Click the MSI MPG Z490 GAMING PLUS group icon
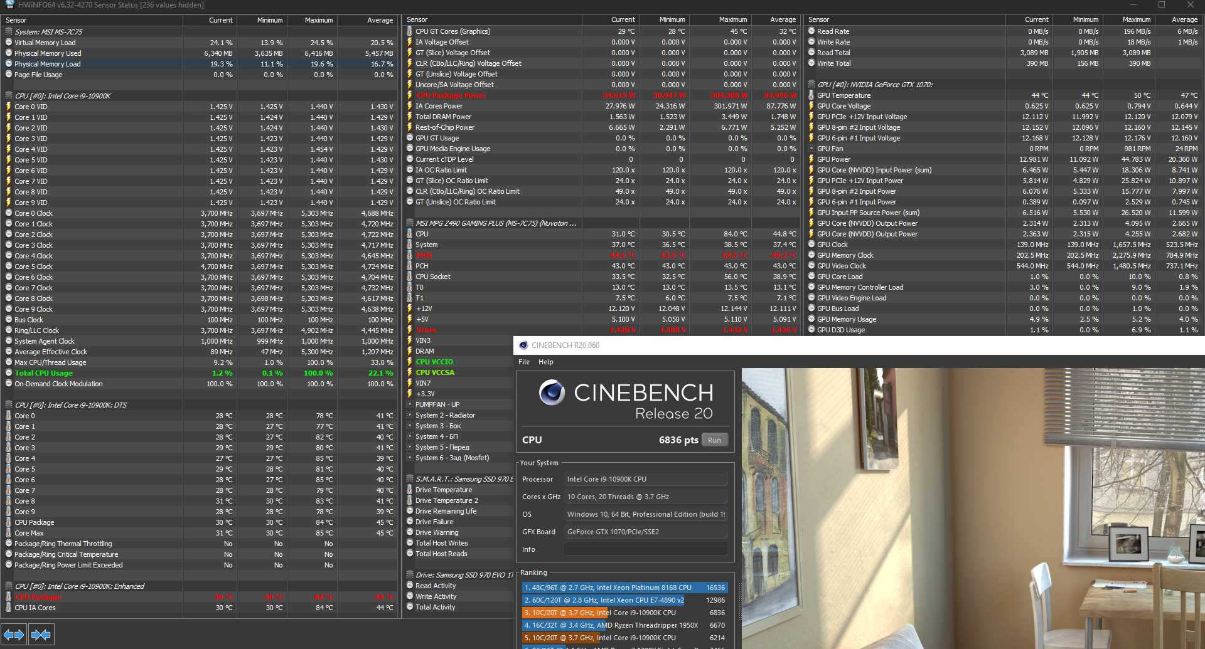The height and width of the screenshot is (649, 1205). coord(410,223)
